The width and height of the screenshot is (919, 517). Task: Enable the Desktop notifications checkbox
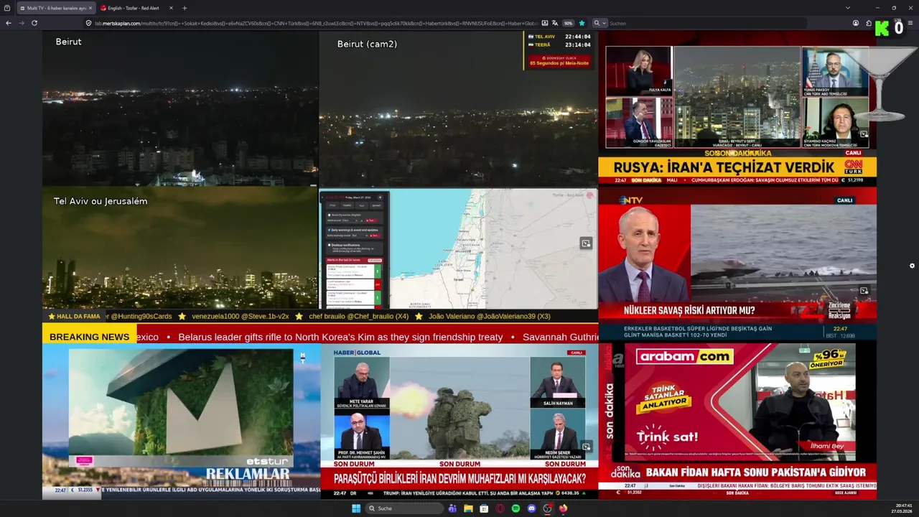tap(330, 245)
